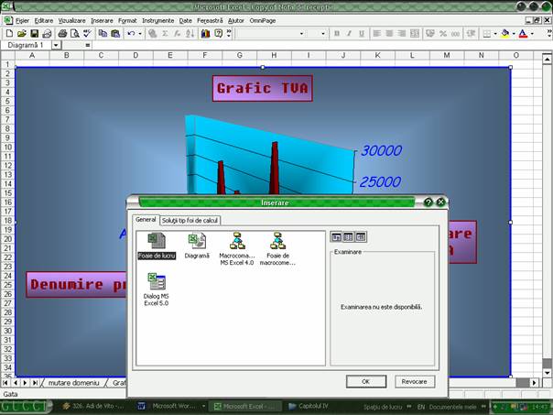Click the Sort Ascending icon
The width and height of the screenshot is (553, 415).
190,34
